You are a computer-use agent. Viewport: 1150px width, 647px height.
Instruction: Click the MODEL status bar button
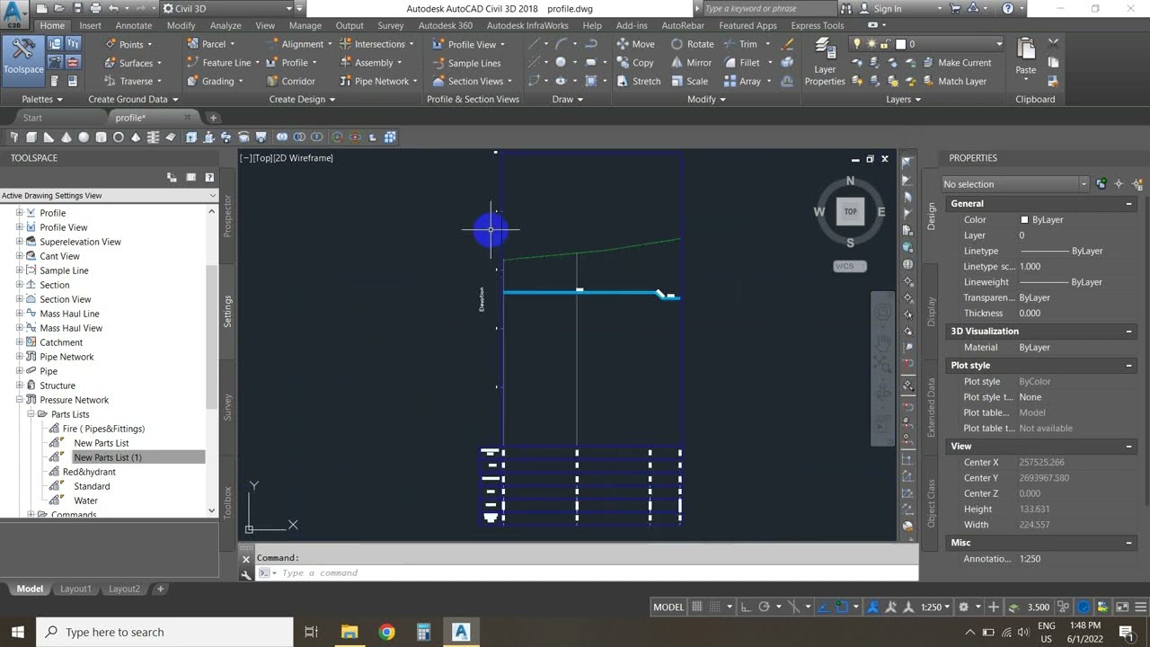pyautogui.click(x=668, y=607)
